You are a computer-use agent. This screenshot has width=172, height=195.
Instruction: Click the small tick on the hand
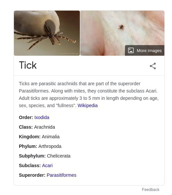point(121,27)
